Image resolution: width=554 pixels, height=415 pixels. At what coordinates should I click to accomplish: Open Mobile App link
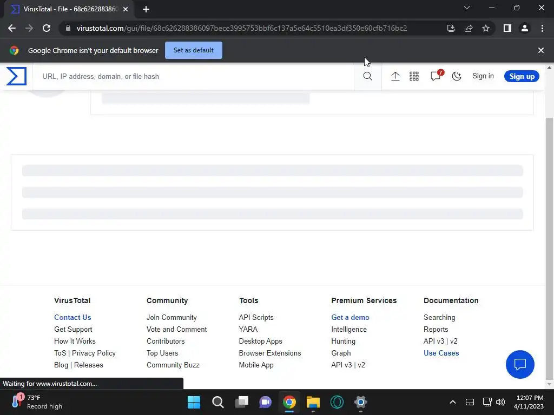(x=256, y=365)
